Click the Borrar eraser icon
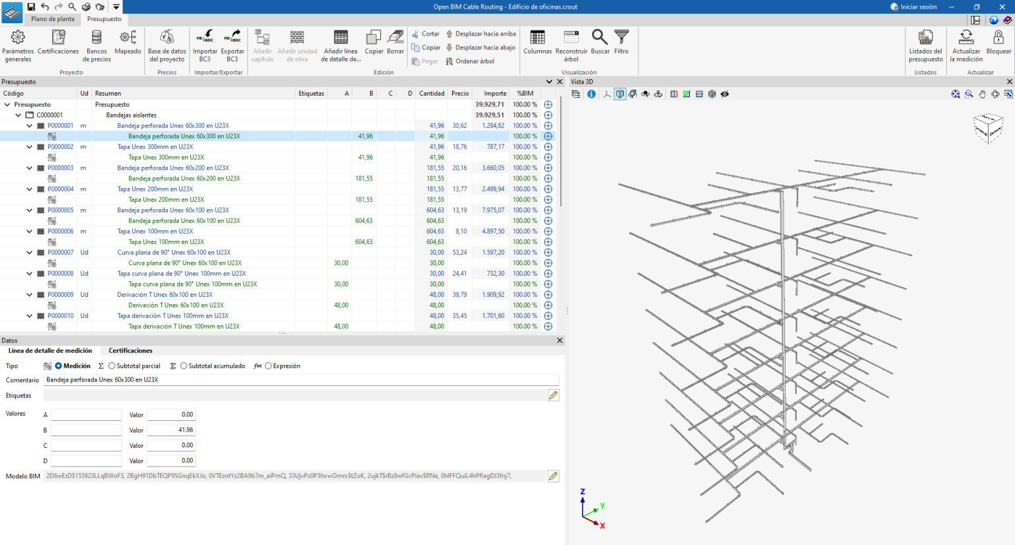Viewport: 1015px width, 545px height. click(395, 42)
